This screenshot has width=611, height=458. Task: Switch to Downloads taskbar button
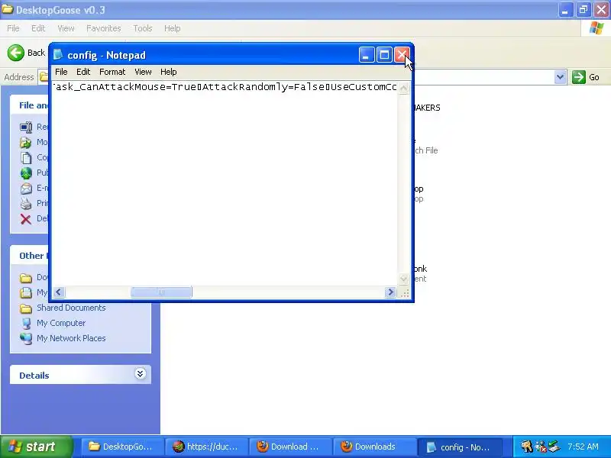[x=374, y=447]
